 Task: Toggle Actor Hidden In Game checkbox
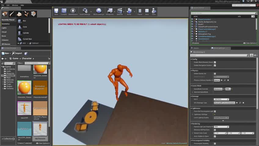(215, 136)
